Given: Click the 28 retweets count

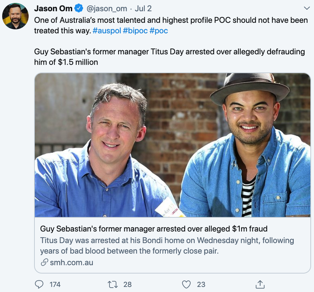Looking at the screenshot, I should [128, 284].
